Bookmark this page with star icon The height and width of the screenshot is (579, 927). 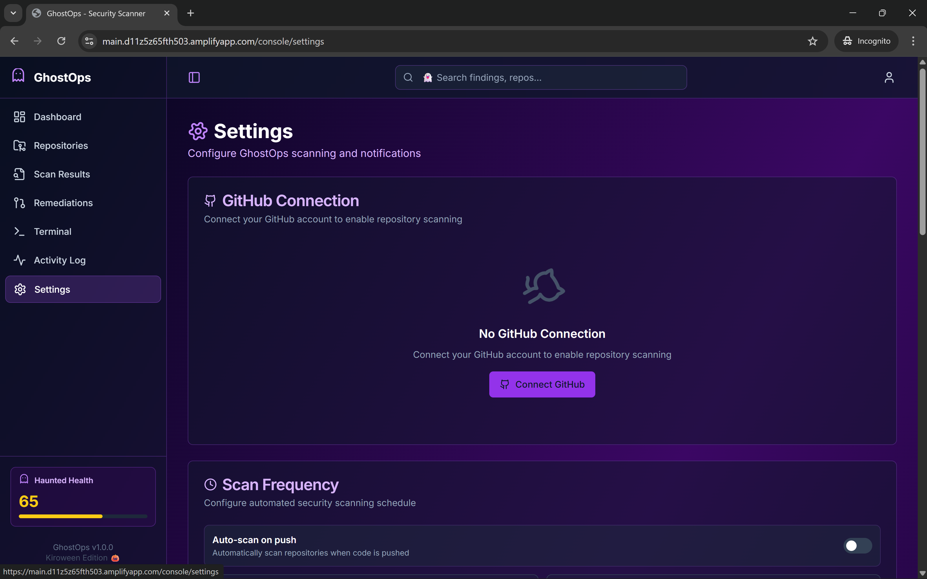812,41
